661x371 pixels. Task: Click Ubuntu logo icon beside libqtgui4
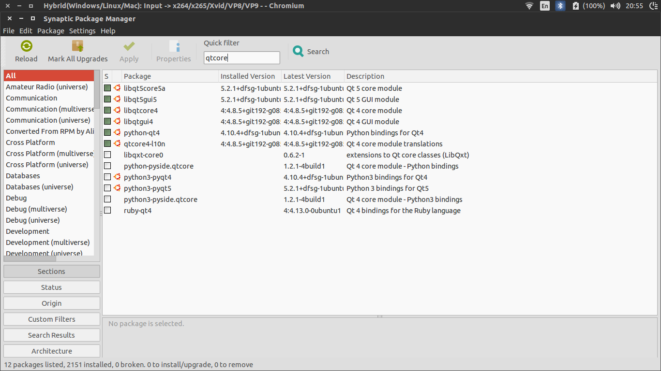[117, 122]
